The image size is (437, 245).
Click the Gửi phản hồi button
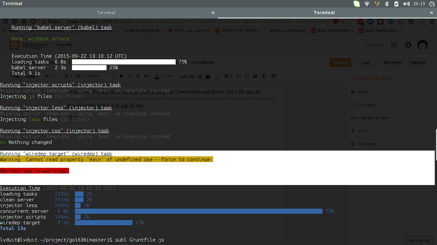pos(419,240)
